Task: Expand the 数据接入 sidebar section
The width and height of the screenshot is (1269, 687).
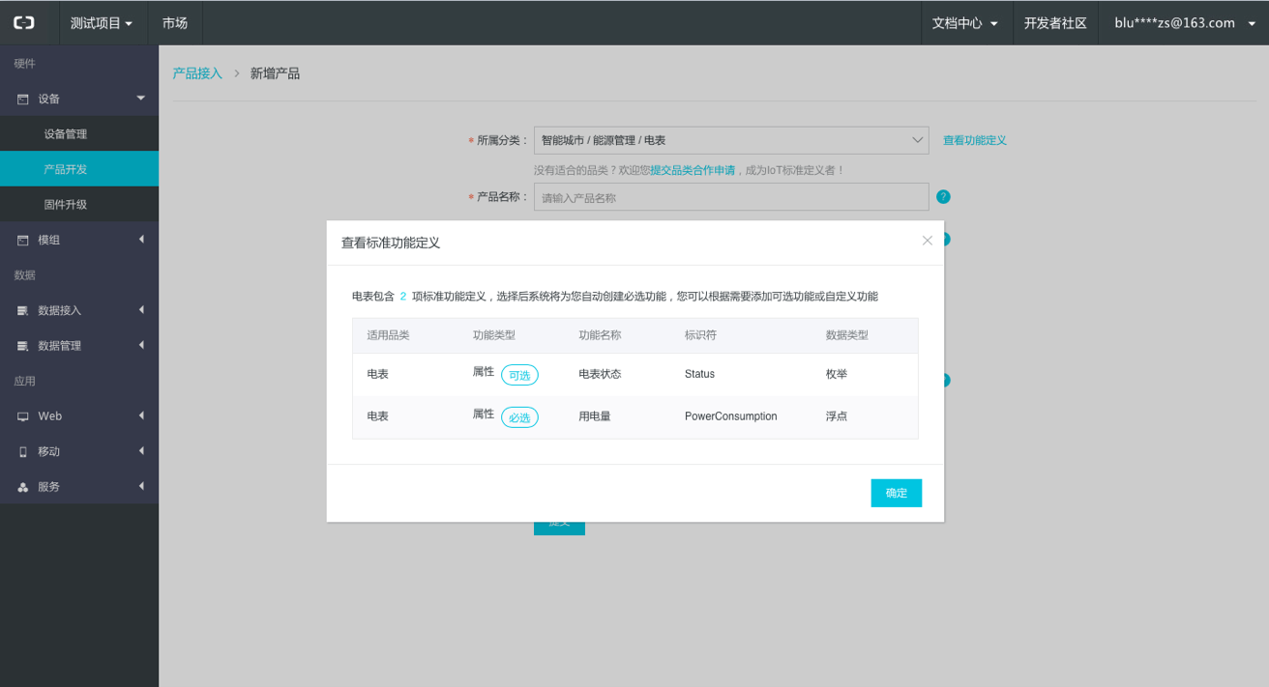Action: point(141,310)
